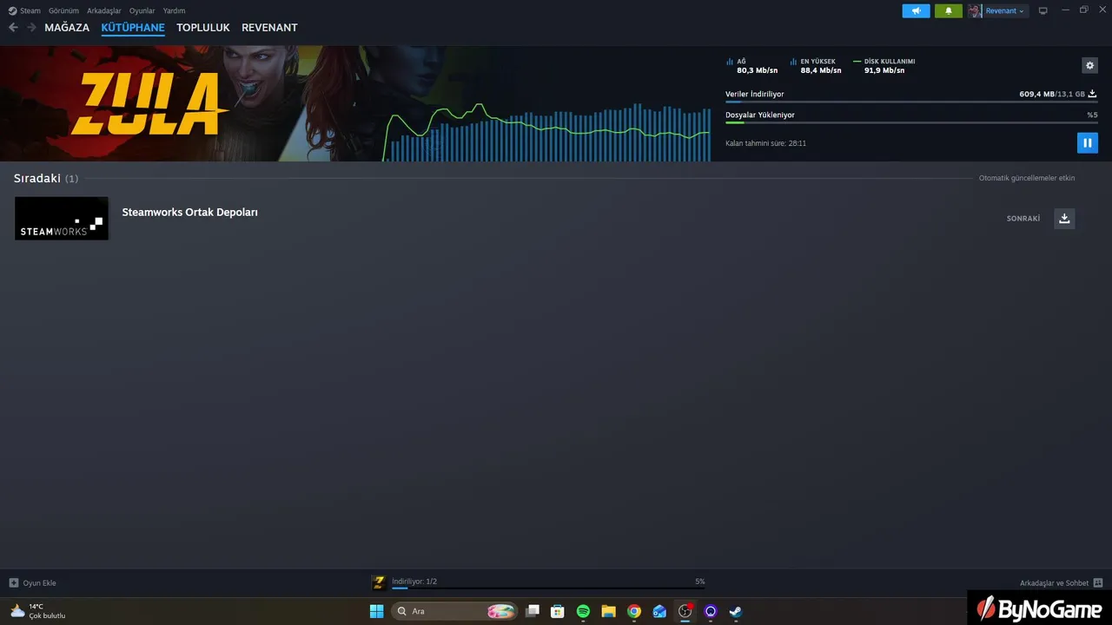Open download settings gear icon
Image resolution: width=1112 pixels, height=625 pixels.
pyautogui.click(x=1089, y=65)
